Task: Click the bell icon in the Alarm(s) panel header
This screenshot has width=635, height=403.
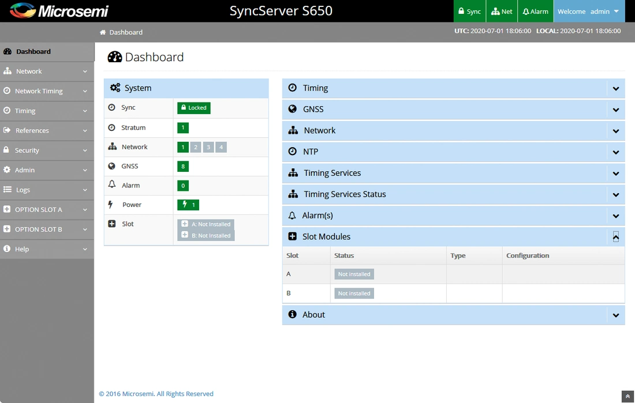Action: (292, 215)
